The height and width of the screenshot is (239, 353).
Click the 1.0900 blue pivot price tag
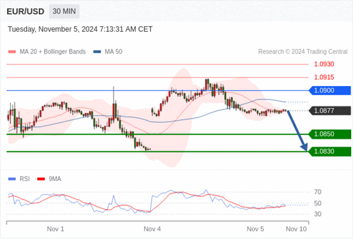pos(330,91)
